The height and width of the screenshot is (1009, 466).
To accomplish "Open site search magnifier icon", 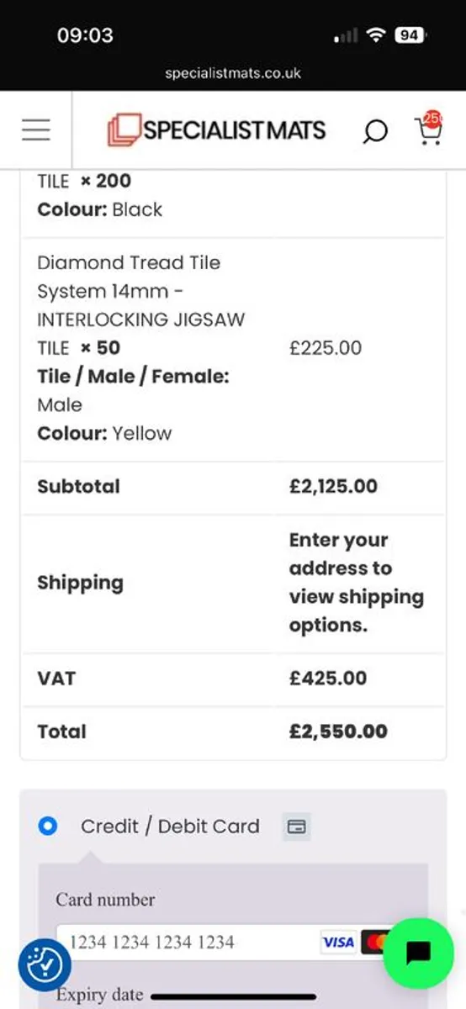I will click(375, 132).
